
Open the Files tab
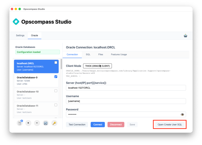point(101,54)
